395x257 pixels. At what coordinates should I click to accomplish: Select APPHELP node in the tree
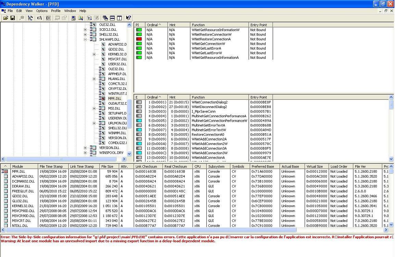(x=117, y=74)
